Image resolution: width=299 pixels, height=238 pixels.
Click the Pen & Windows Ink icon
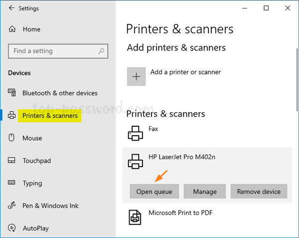[x=12, y=206]
